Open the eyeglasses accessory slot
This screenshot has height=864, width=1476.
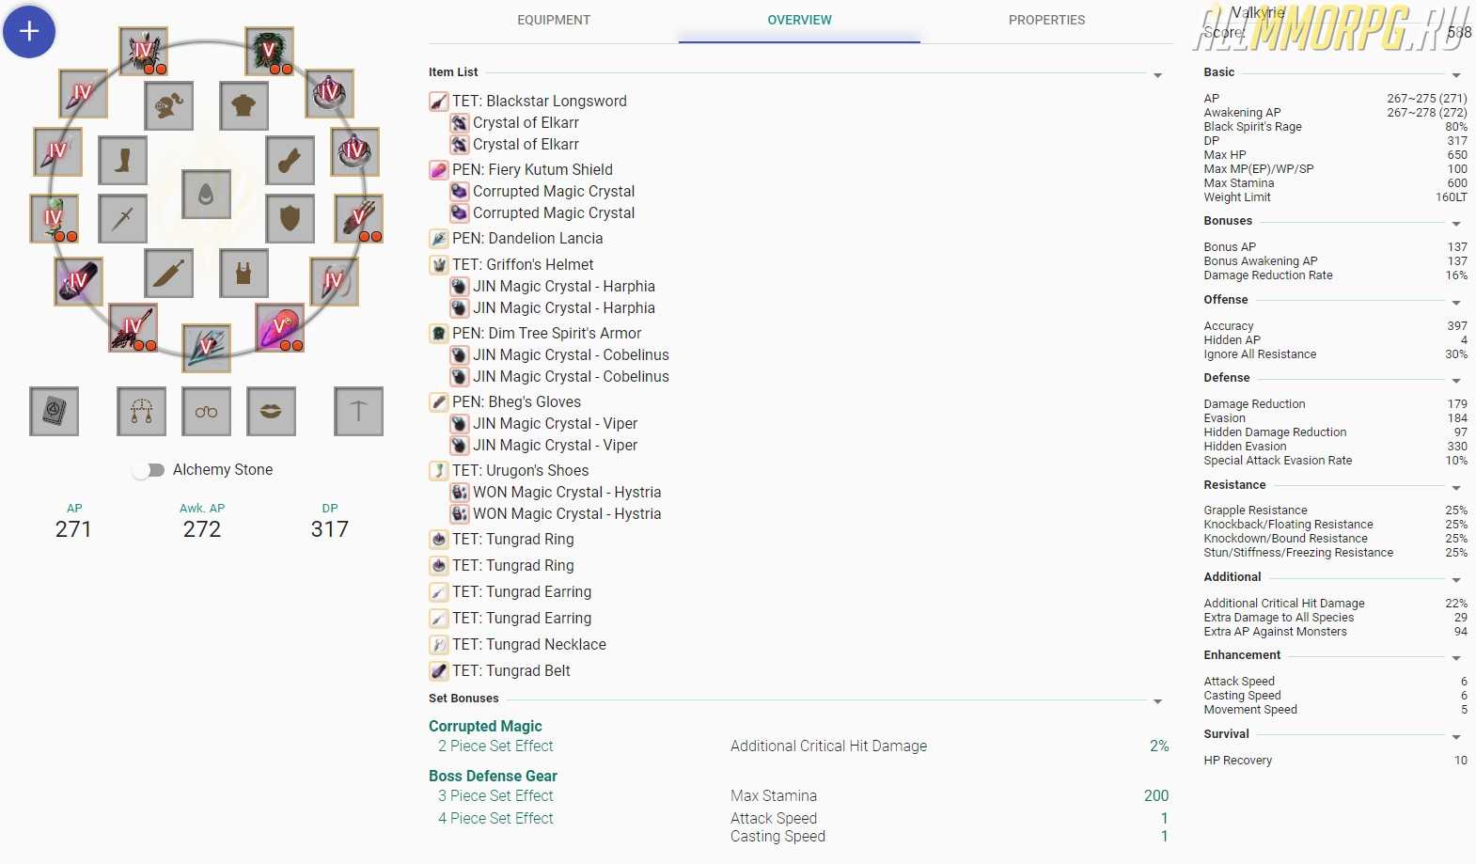207,411
